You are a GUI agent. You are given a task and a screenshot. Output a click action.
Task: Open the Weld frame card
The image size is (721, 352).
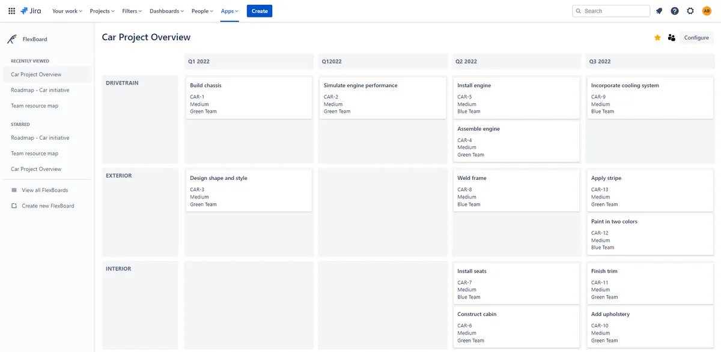(516, 191)
